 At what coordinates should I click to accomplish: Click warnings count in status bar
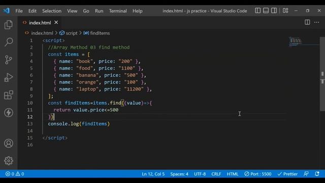point(20,174)
